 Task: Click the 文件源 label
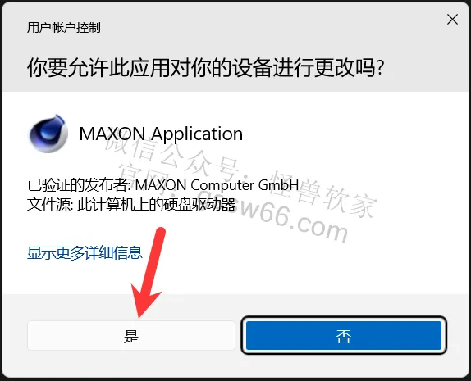coord(49,205)
